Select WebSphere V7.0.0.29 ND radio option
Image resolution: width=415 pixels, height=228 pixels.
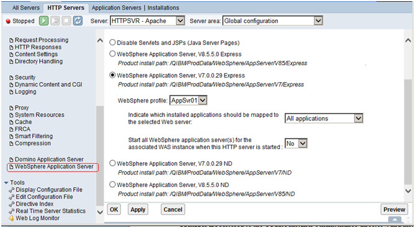(112, 163)
